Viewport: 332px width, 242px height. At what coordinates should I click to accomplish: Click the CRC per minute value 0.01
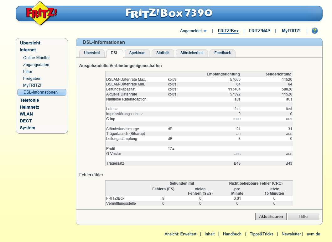point(237,198)
